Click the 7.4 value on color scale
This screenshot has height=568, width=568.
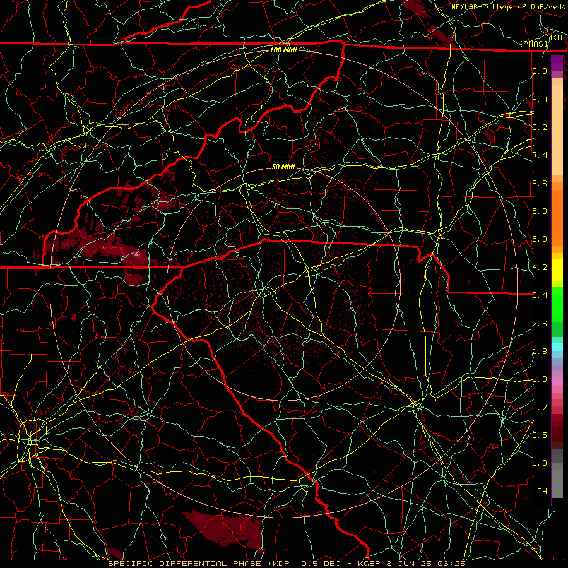click(x=540, y=155)
